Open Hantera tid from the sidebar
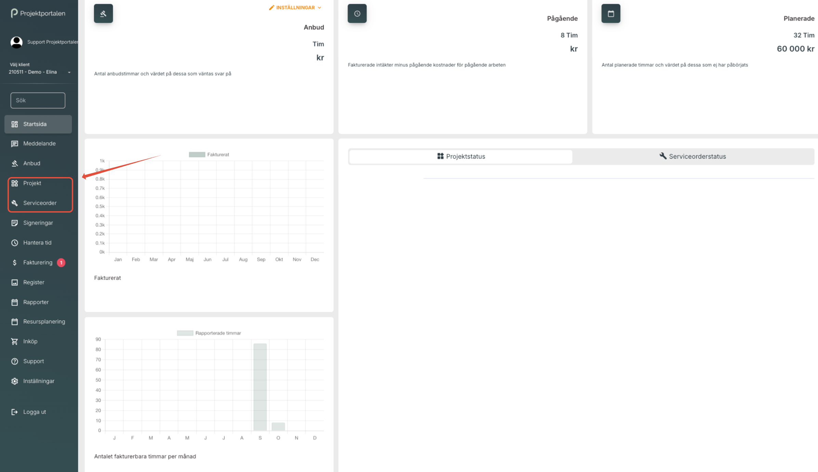This screenshot has width=818, height=472. (37, 243)
